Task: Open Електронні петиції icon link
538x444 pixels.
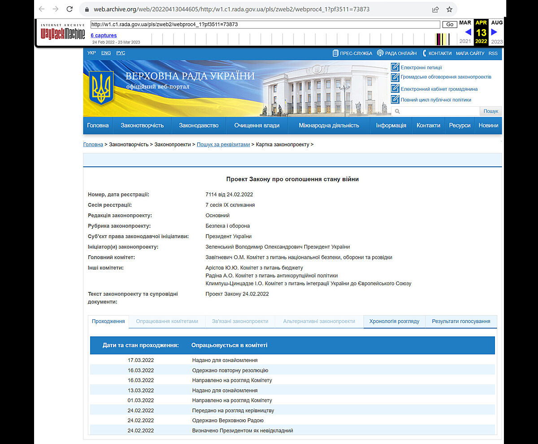Action: coord(395,67)
